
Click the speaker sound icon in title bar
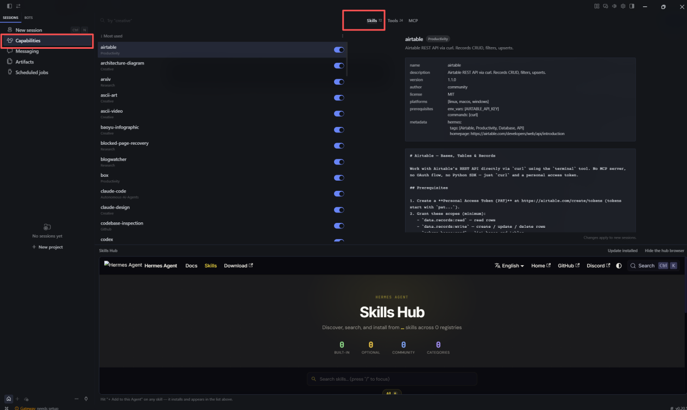pos(614,7)
